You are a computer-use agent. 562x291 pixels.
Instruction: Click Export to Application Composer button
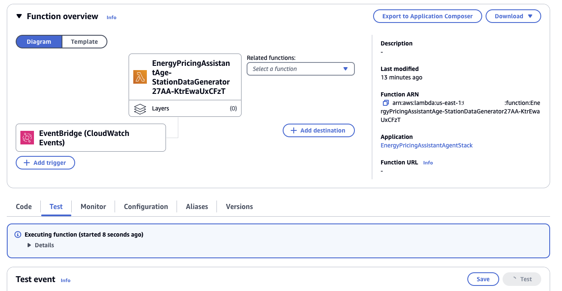coord(427,16)
